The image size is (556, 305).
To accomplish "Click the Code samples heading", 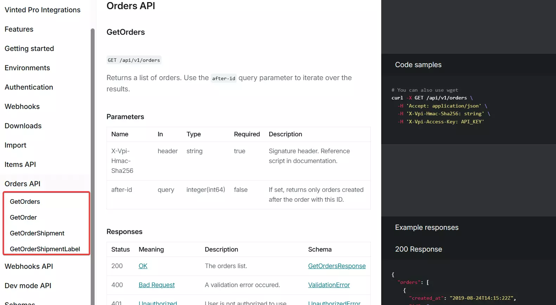I will click(418, 65).
